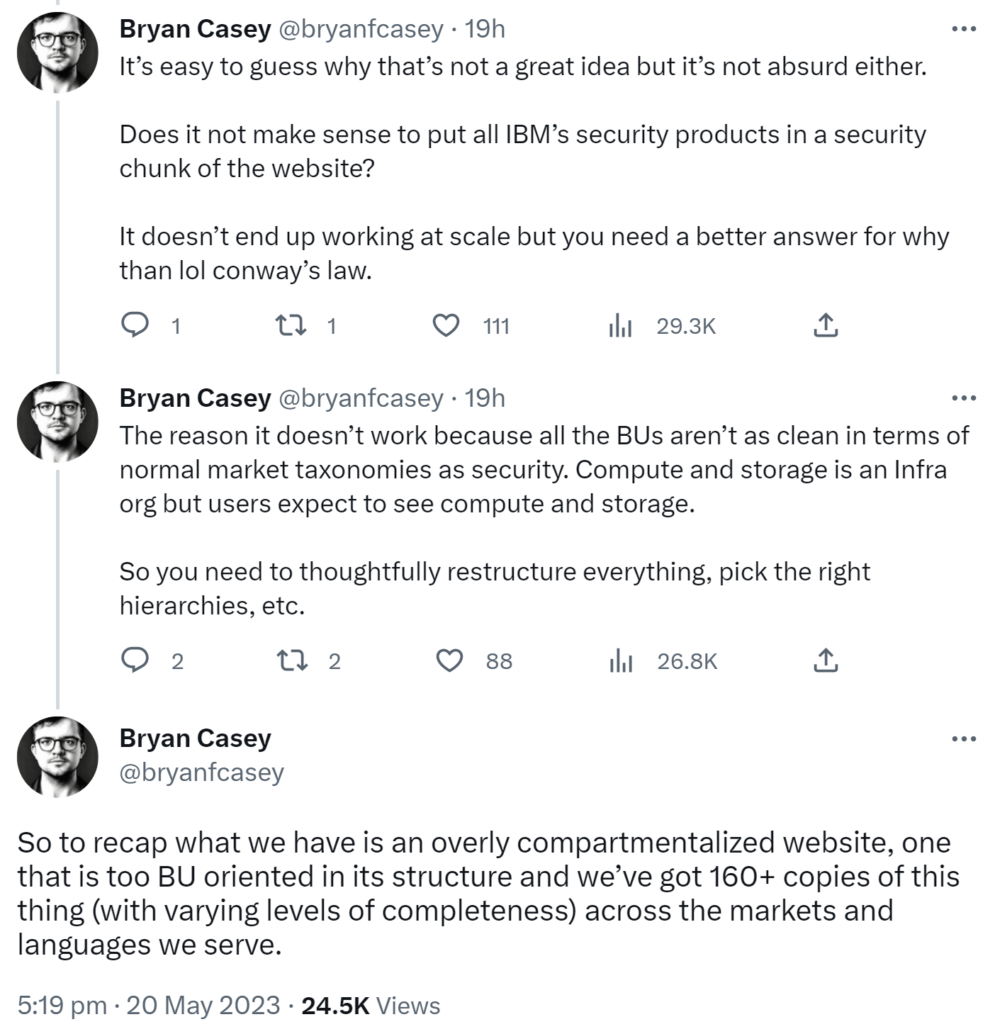
Task: View analytics showing 29.3K views
Action: 620,326
